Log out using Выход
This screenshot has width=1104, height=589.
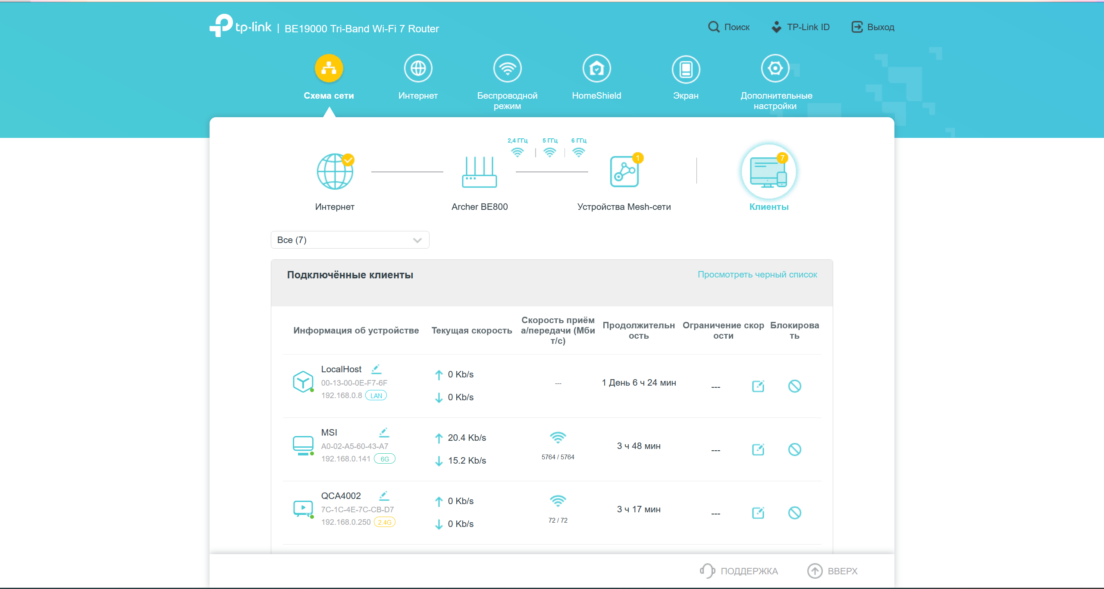coord(873,27)
